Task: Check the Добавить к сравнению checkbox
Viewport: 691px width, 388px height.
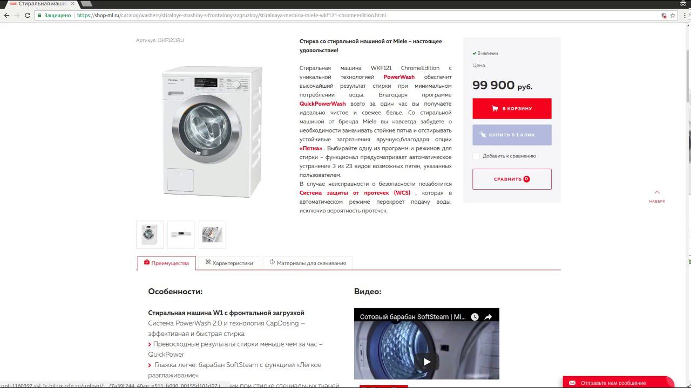Action: click(x=476, y=156)
